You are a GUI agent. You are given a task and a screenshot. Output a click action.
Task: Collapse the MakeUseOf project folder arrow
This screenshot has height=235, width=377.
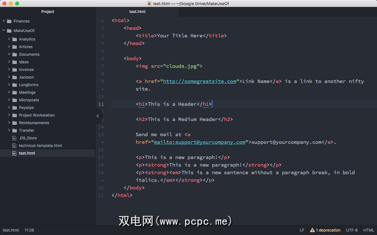point(3,30)
